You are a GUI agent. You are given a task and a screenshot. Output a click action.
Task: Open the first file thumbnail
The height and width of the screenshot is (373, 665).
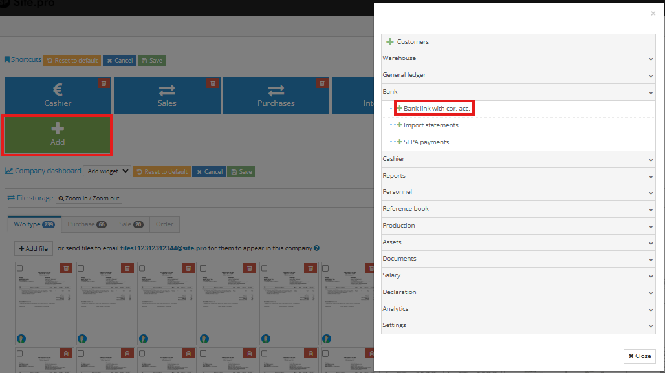[44, 301]
